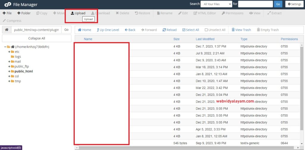Go up one level in directory
Viewport: 305px width, 150px height.
tap(108, 30)
